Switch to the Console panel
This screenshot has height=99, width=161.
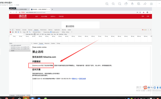coord(24,30)
